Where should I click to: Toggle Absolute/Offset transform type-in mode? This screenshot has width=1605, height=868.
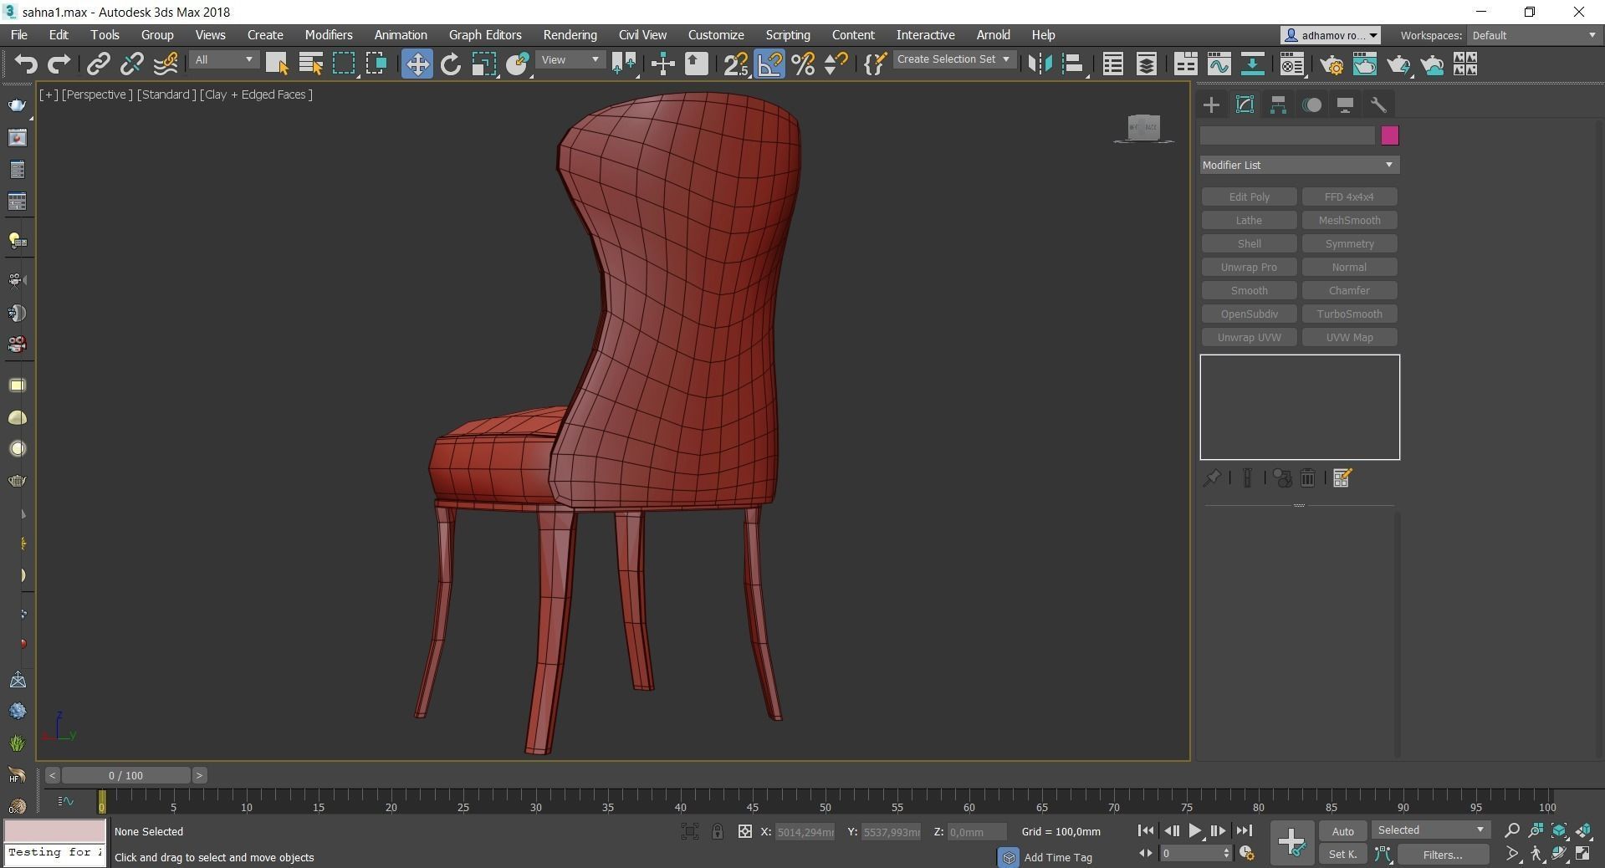744,831
